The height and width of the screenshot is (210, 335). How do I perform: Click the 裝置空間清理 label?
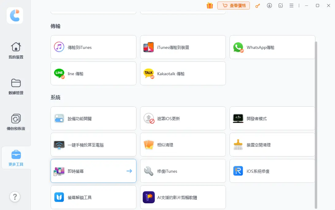(x=258, y=145)
